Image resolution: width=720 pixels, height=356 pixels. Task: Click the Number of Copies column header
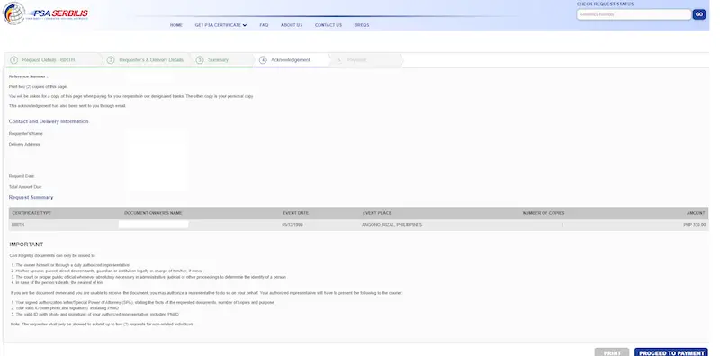[544, 213]
